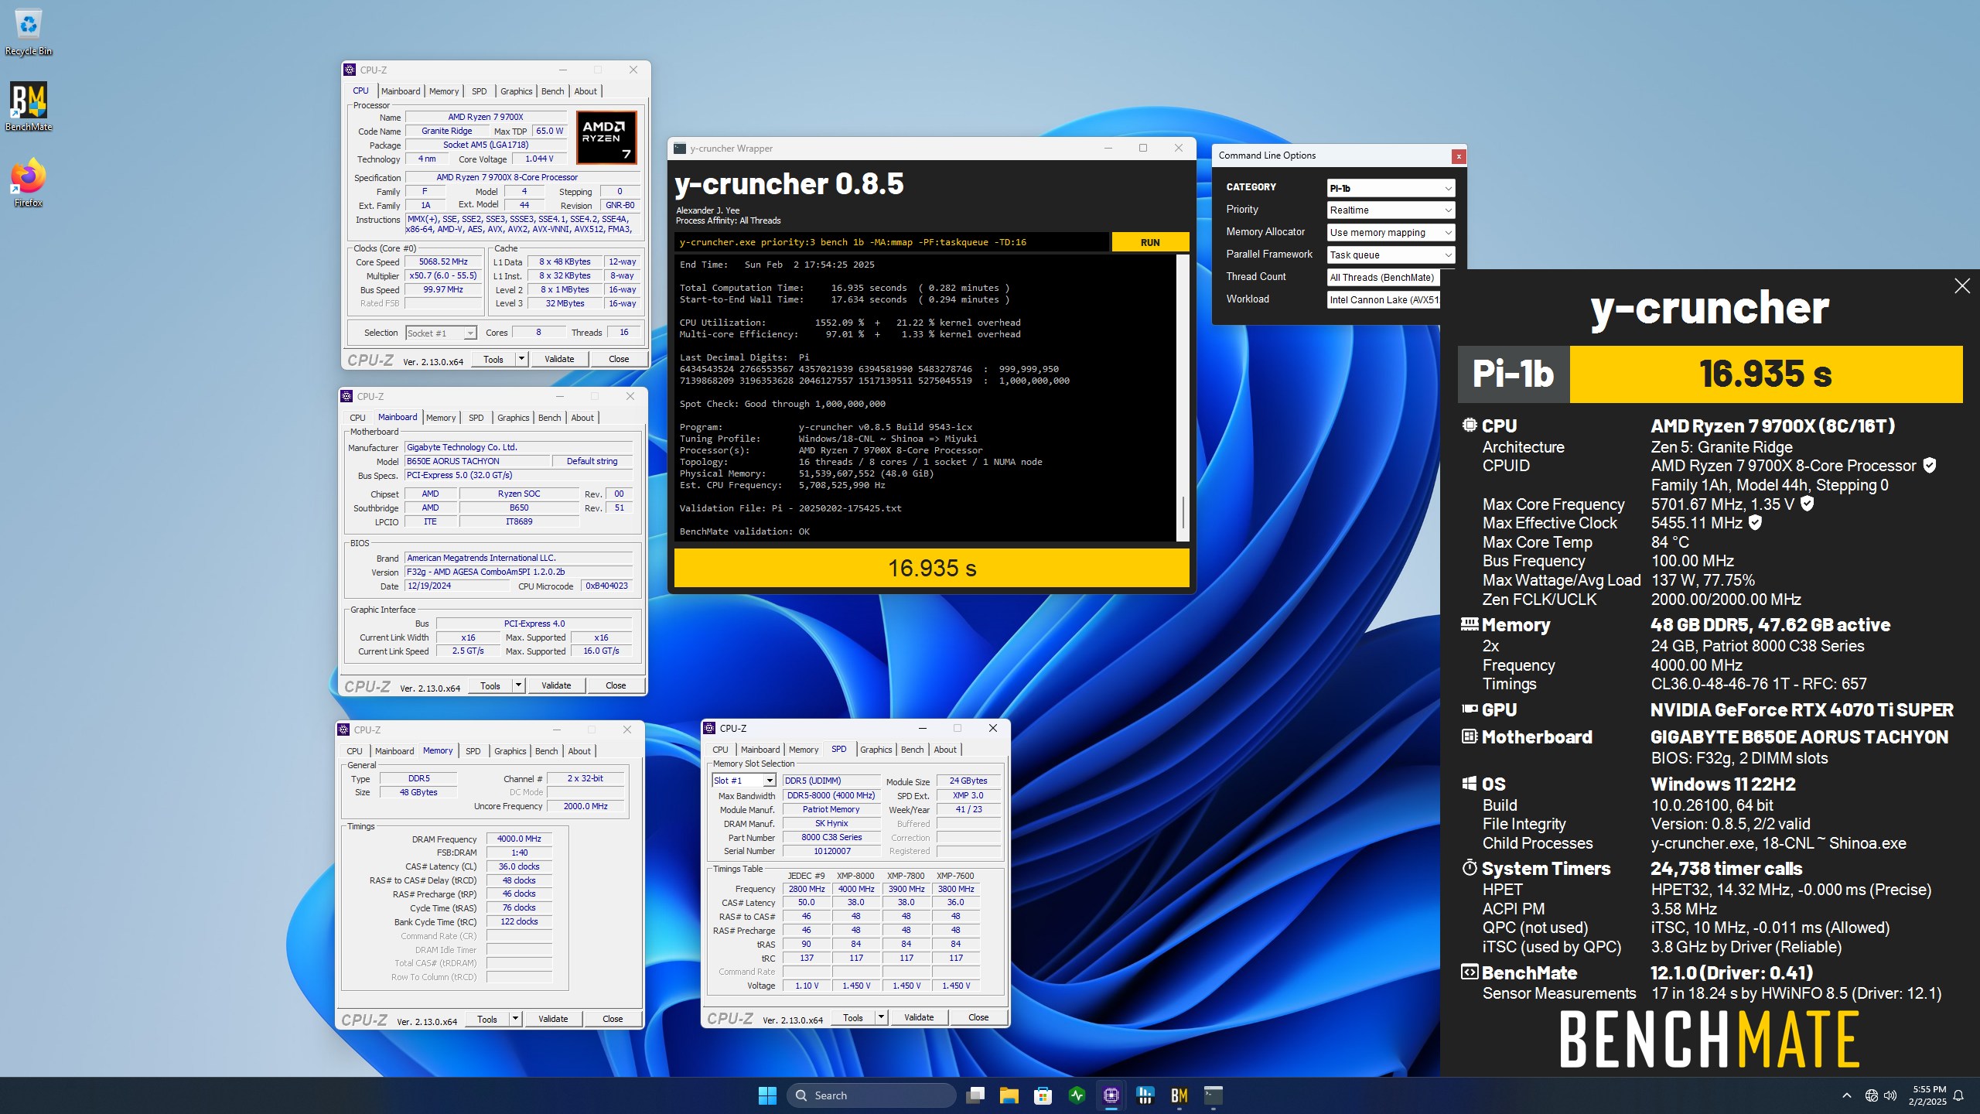Screen dimensions: 1980x1114
Task: Click the CPU-Z taskbar icon
Action: [1111, 1095]
